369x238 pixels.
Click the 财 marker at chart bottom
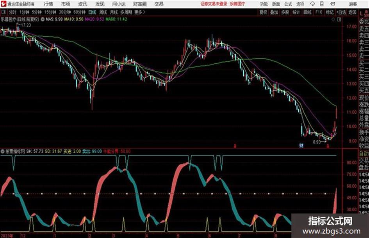[301, 145]
